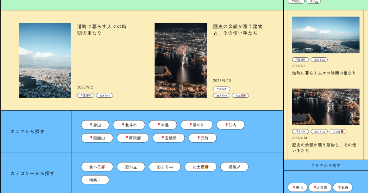
Task: Click the fireworks photo thumbnail in the main article
Action: (181, 60)
